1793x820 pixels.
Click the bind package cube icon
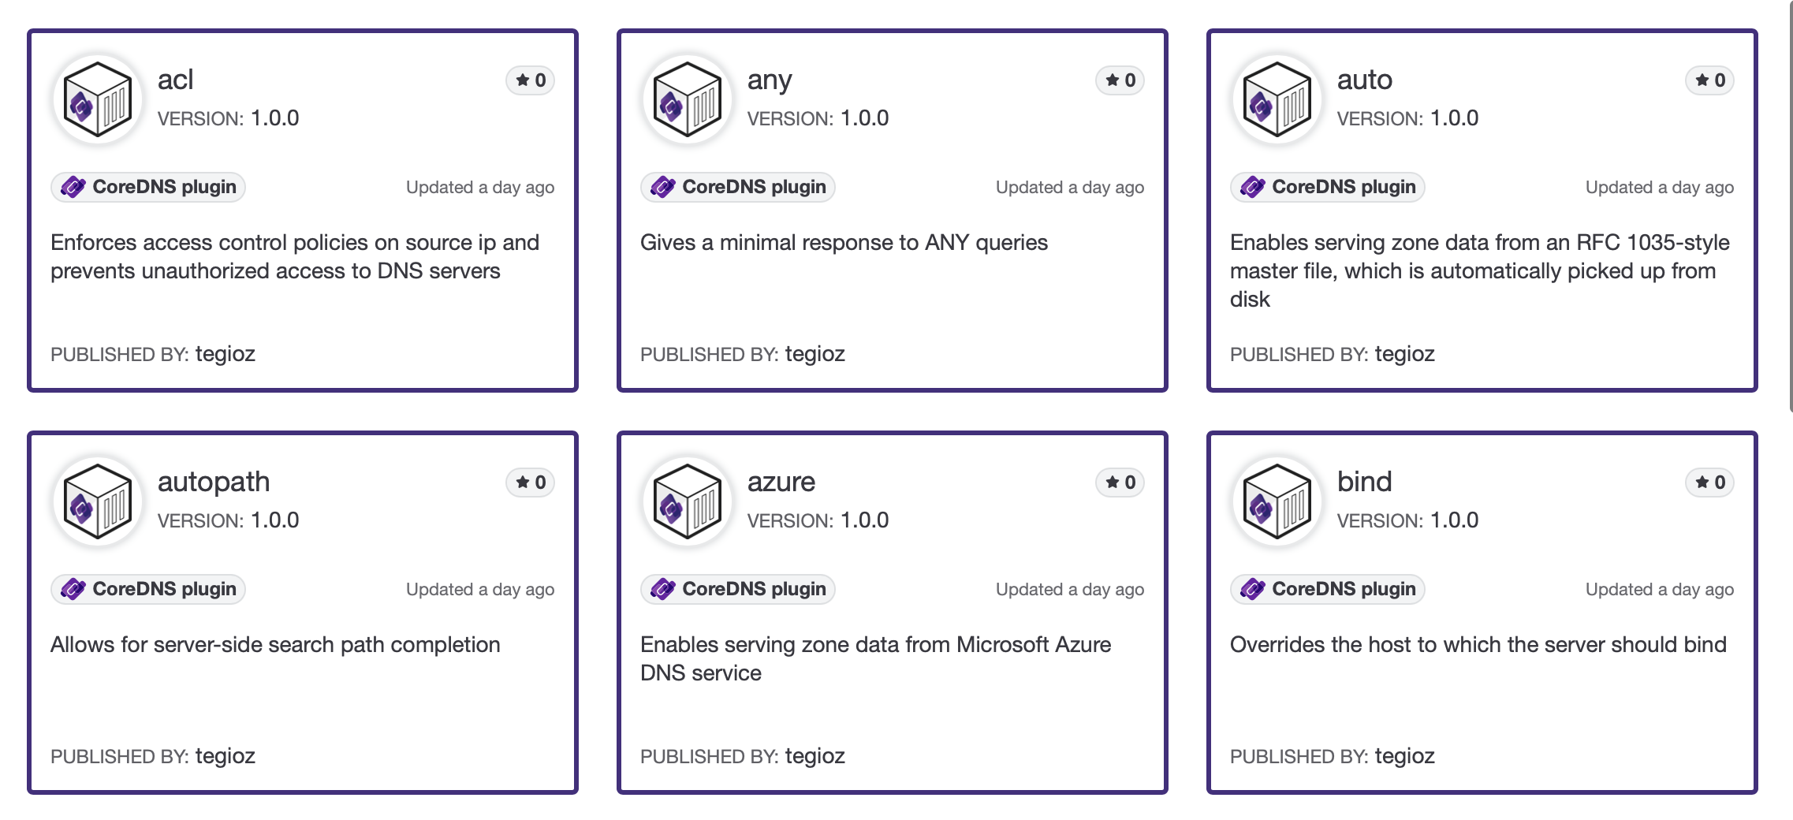click(1276, 500)
